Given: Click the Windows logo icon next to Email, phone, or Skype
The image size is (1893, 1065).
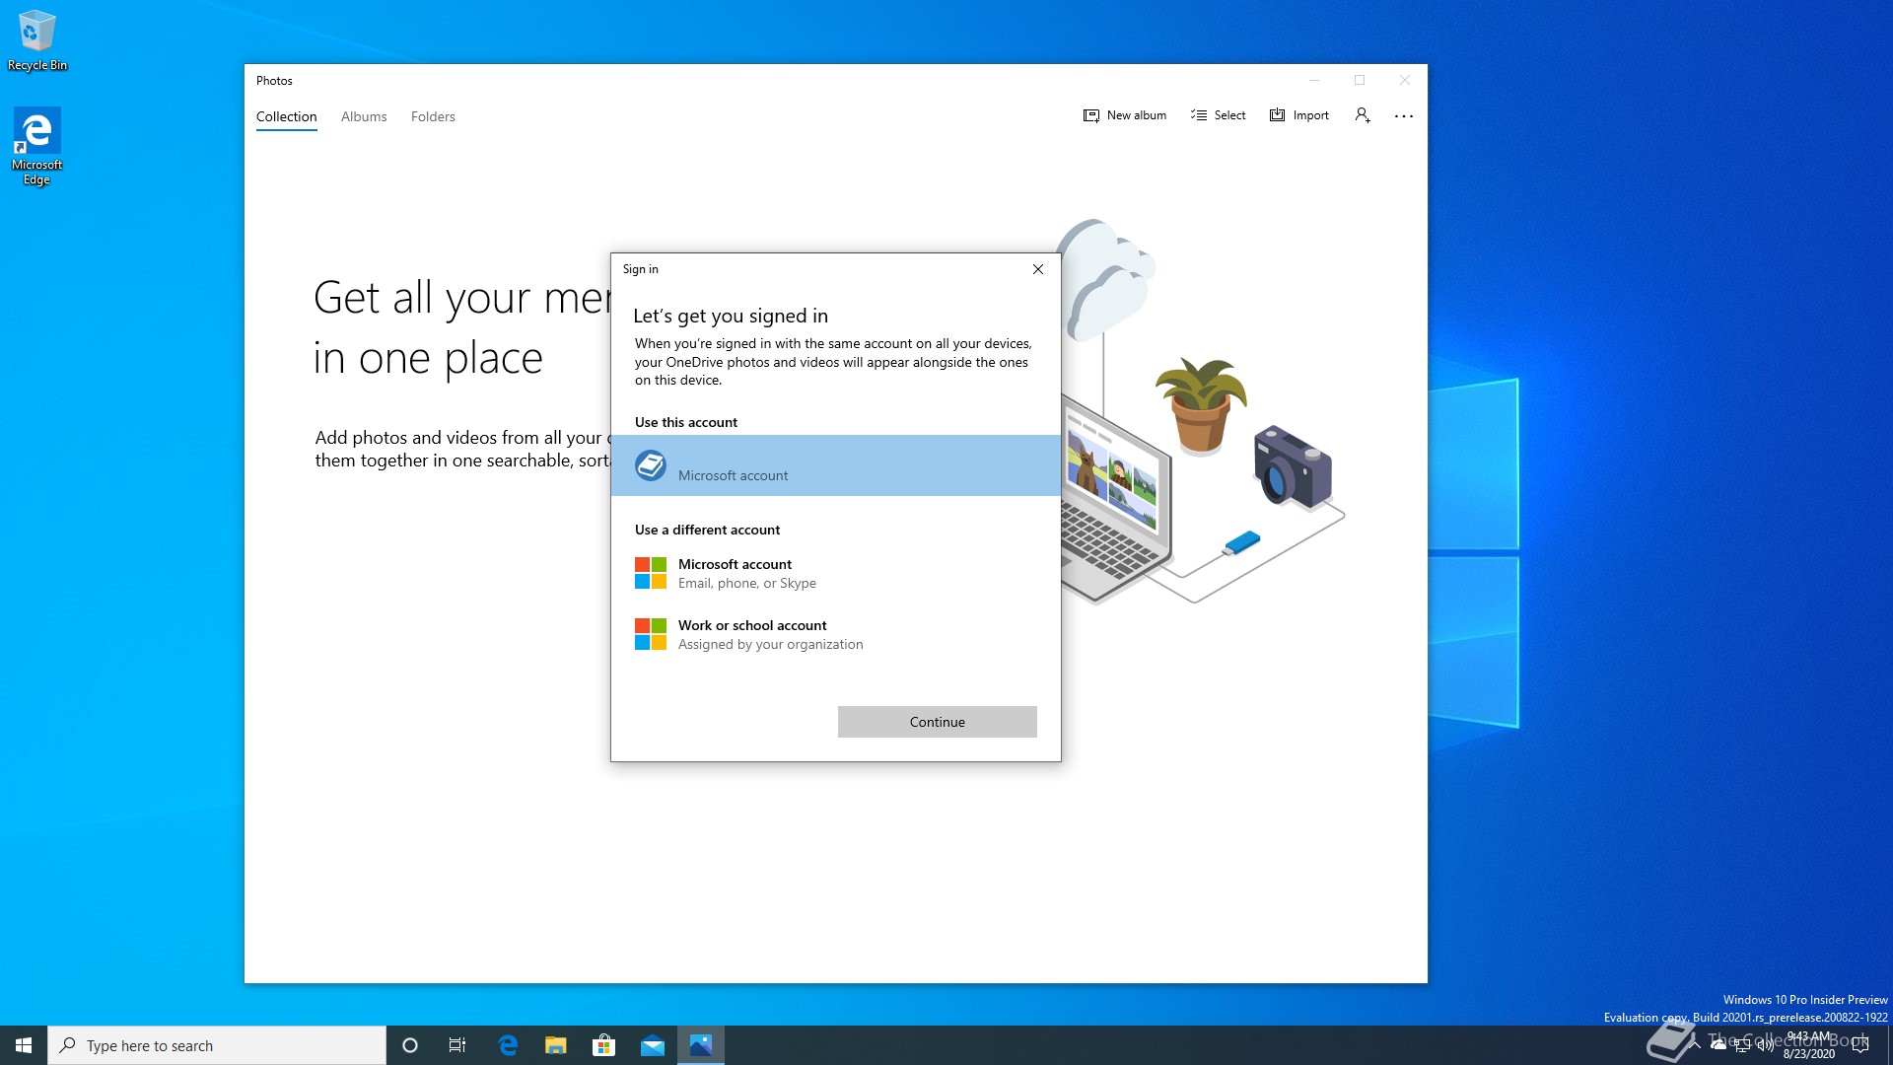Looking at the screenshot, I should point(651,573).
